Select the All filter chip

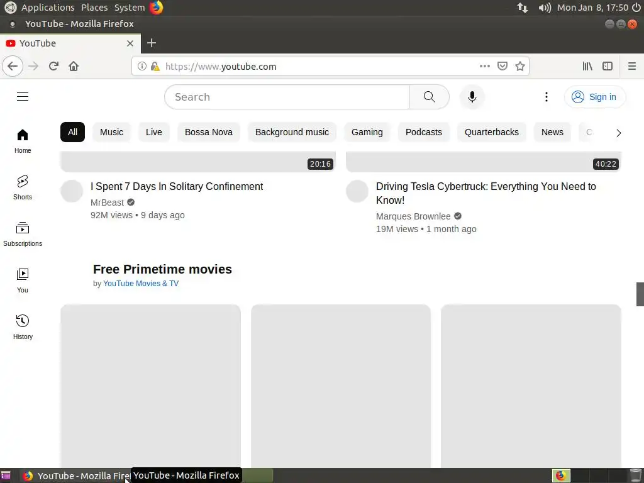pos(73,132)
